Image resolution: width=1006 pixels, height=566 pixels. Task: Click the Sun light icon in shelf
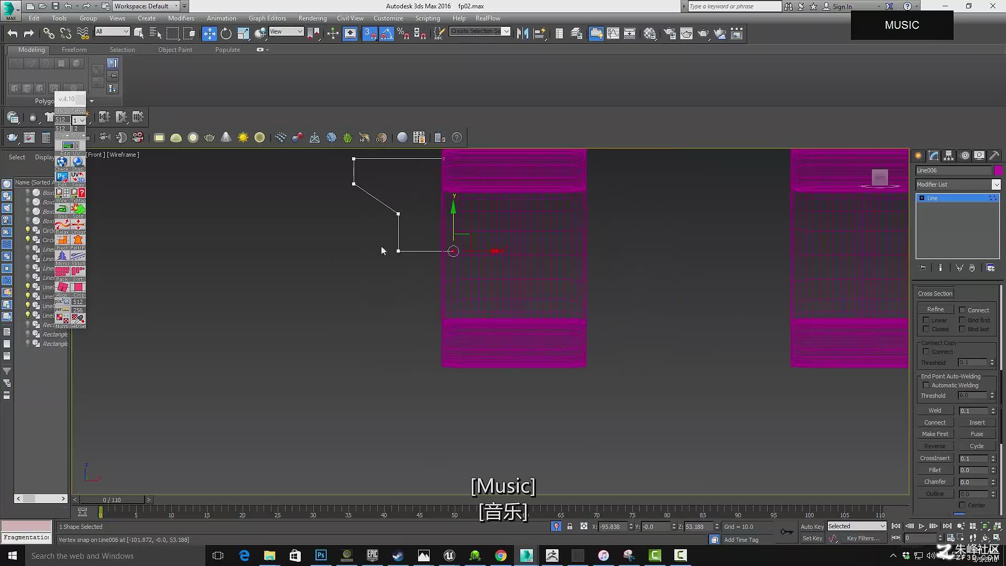click(243, 137)
